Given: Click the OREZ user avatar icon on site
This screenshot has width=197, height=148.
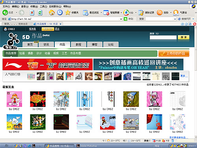Looking at the screenshot, I should pyautogui.click(x=6, y=29).
